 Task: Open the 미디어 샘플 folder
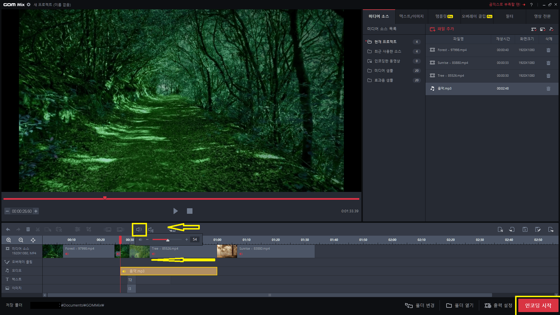[x=384, y=71]
